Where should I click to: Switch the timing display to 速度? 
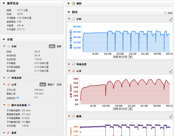59,46
